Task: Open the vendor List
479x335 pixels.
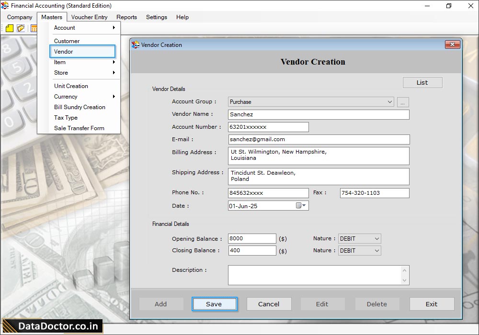Action: click(x=422, y=82)
